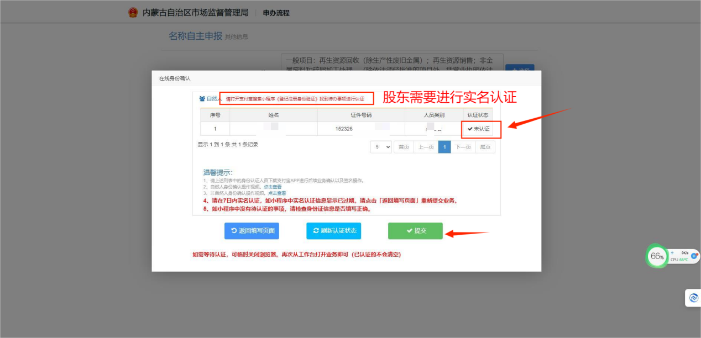Click 返回填写页面 blue button
701x338 pixels.
[252, 231]
